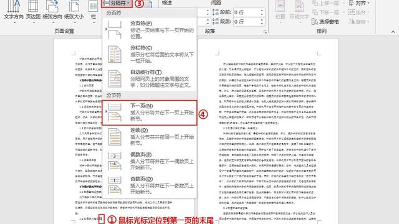399x224 pixels.
Task: Click the 分页符 page break icon
Action: coord(115,30)
